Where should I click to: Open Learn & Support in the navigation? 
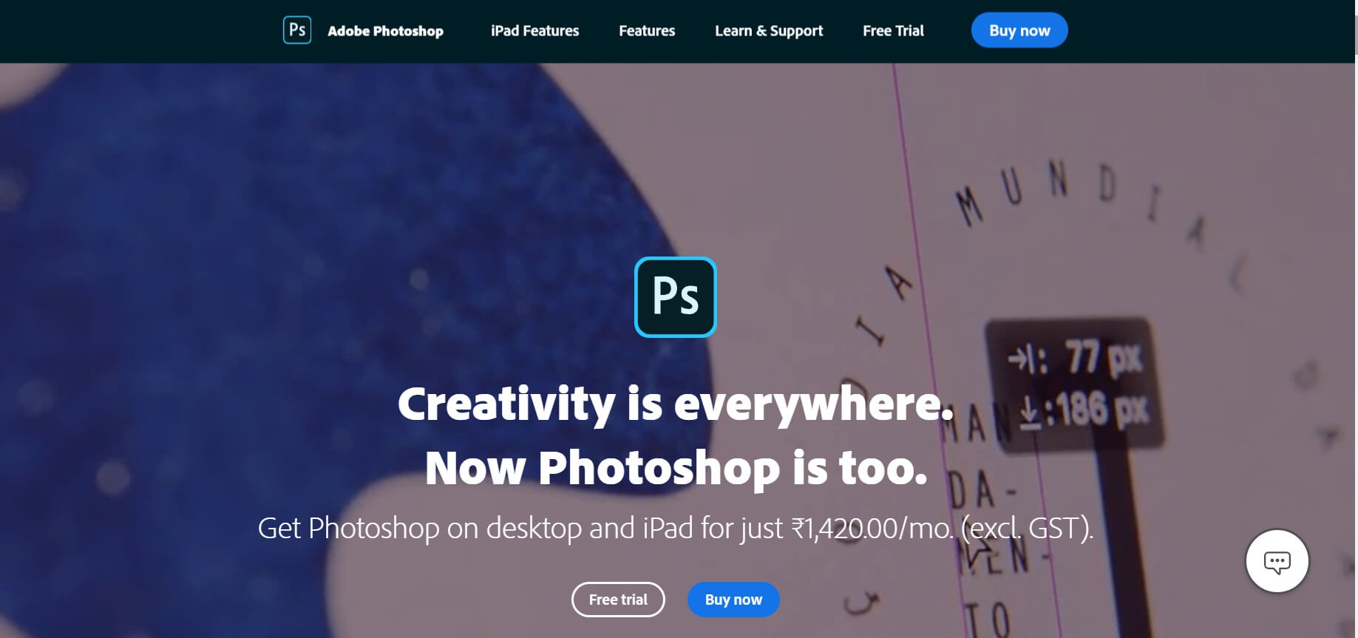coord(769,31)
